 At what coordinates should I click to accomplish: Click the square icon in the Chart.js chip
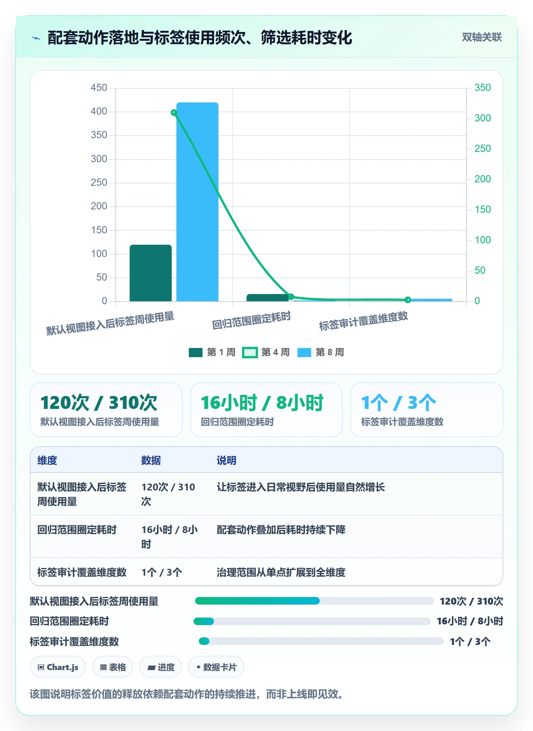(x=41, y=667)
